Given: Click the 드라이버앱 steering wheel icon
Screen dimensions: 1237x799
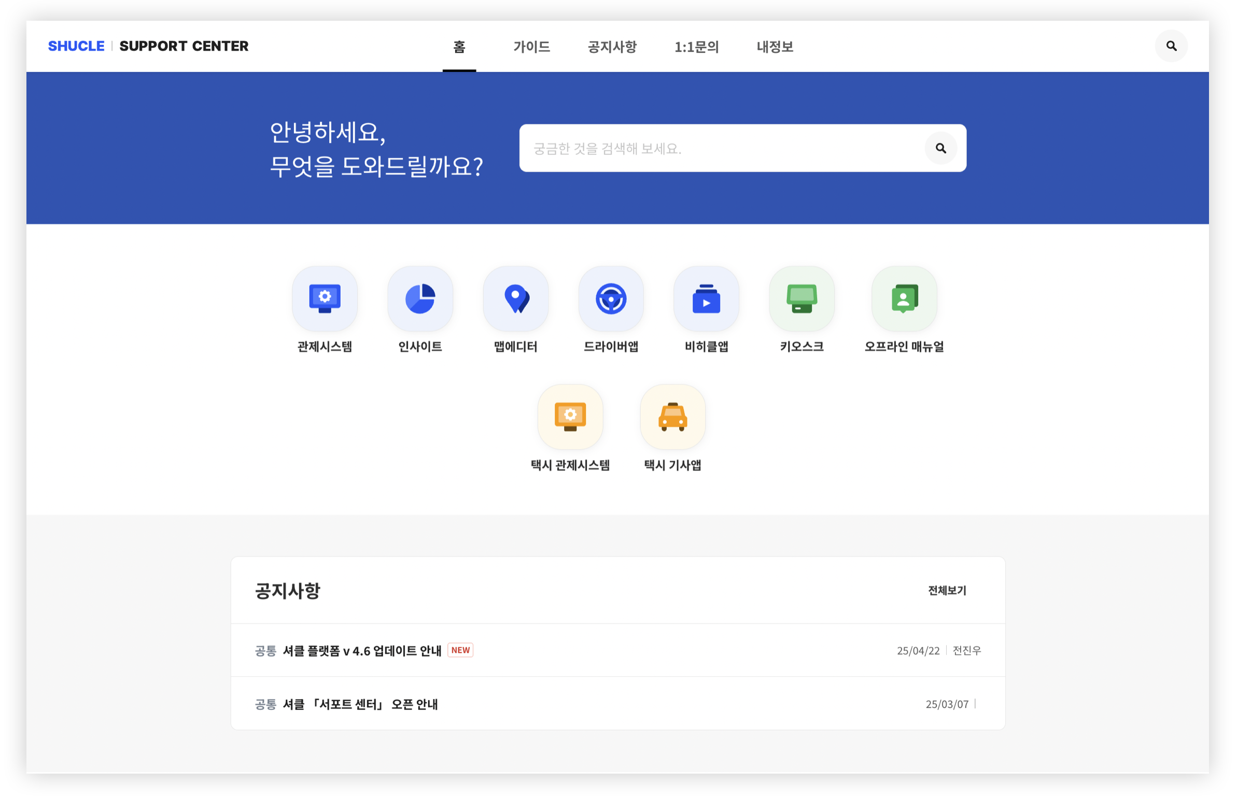Looking at the screenshot, I should pos(611,299).
